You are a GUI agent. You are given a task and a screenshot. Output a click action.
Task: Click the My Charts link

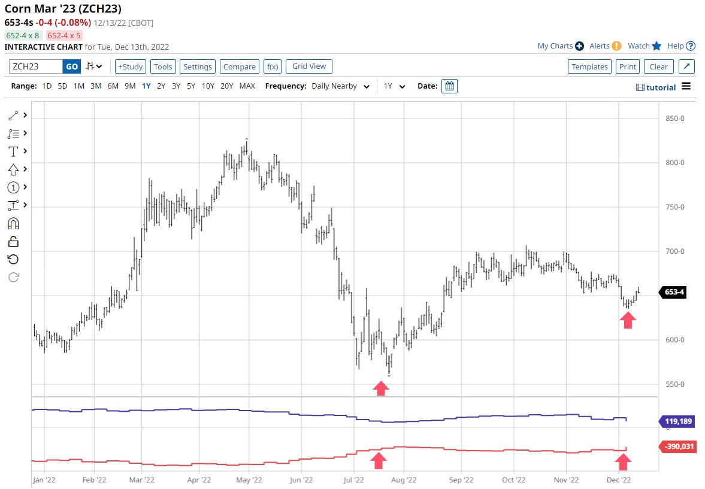pyautogui.click(x=555, y=46)
